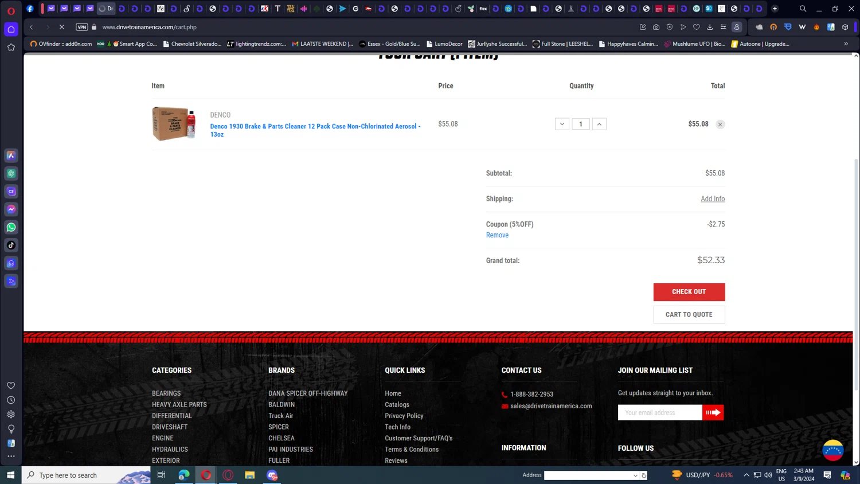Open Opera main menu logo
The image size is (860, 484).
(x=11, y=11)
